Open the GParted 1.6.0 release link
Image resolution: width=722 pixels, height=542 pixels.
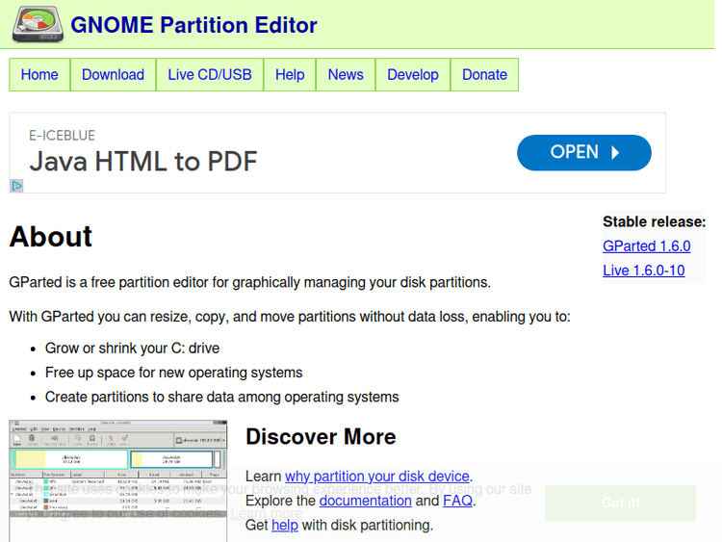click(x=646, y=246)
